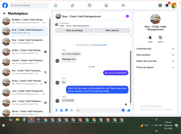Choose a GIF from the GIF icon
This screenshot has height=134, width=181.
tap(72, 110)
